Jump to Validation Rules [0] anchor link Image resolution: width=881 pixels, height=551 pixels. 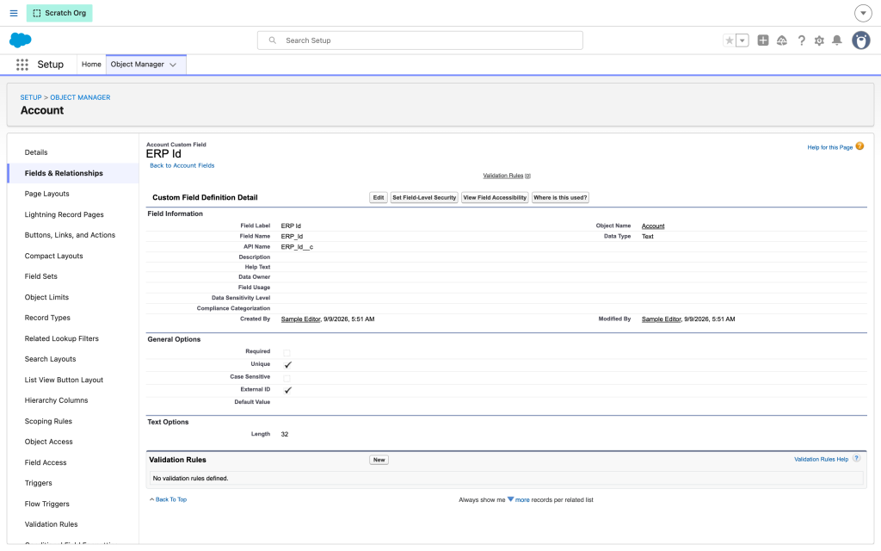[x=506, y=176]
